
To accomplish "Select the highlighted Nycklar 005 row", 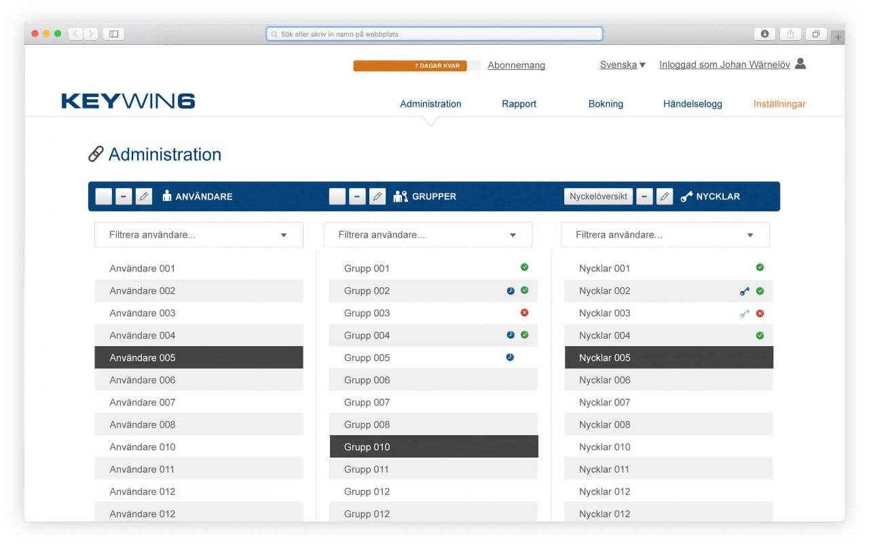I will pyautogui.click(x=669, y=358).
